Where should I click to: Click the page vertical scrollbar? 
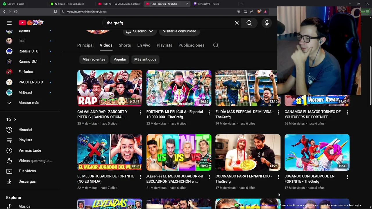point(370,75)
